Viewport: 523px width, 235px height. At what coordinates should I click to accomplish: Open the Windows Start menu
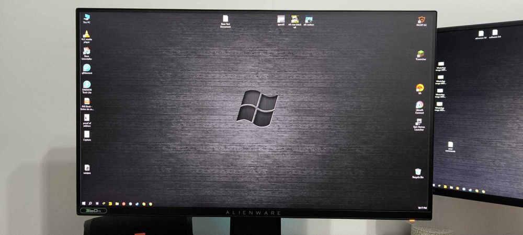click(84, 203)
